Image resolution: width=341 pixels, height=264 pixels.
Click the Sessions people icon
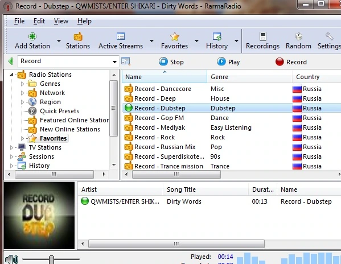[22, 156]
